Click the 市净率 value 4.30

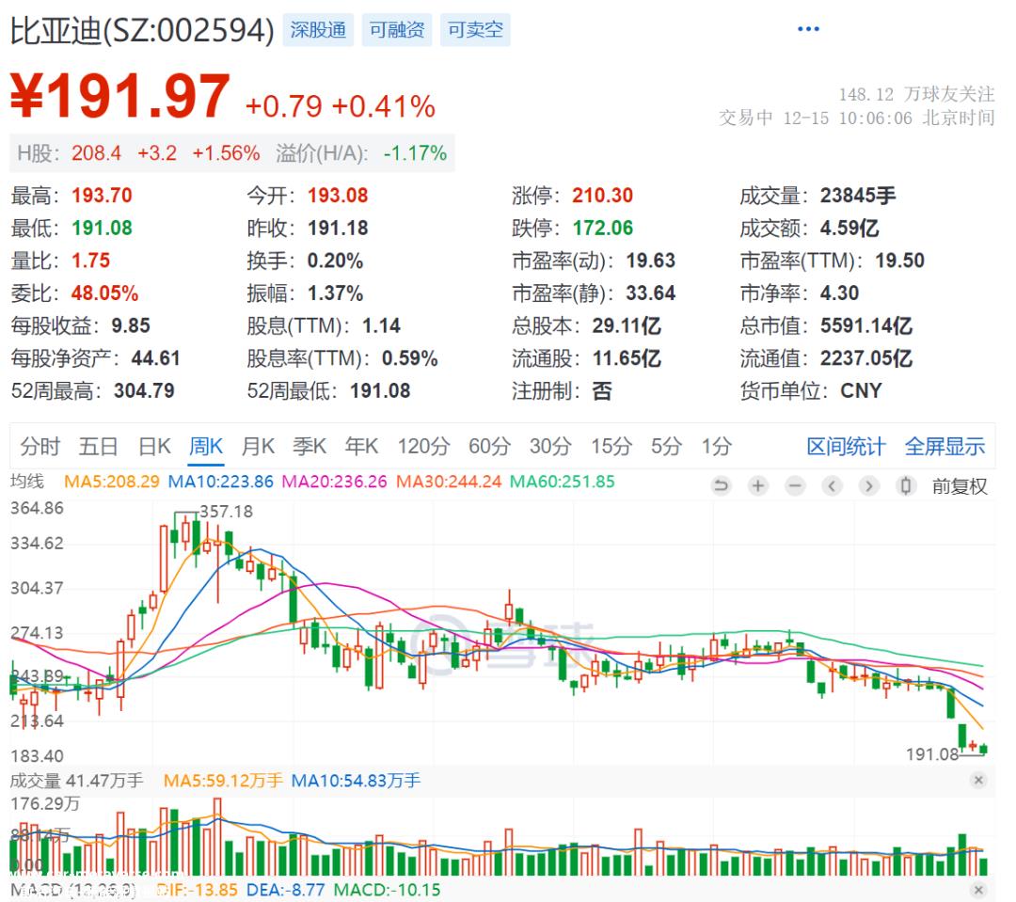(x=839, y=293)
